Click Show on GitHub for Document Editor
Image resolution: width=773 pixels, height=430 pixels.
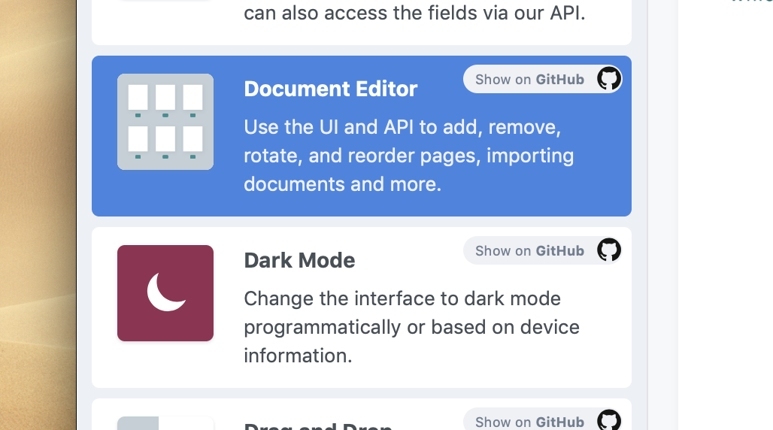point(542,79)
